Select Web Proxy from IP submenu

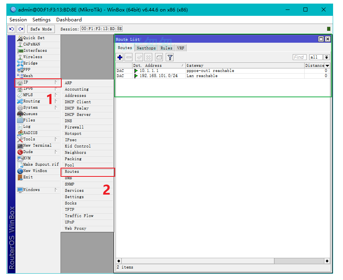(x=87, y=228)
